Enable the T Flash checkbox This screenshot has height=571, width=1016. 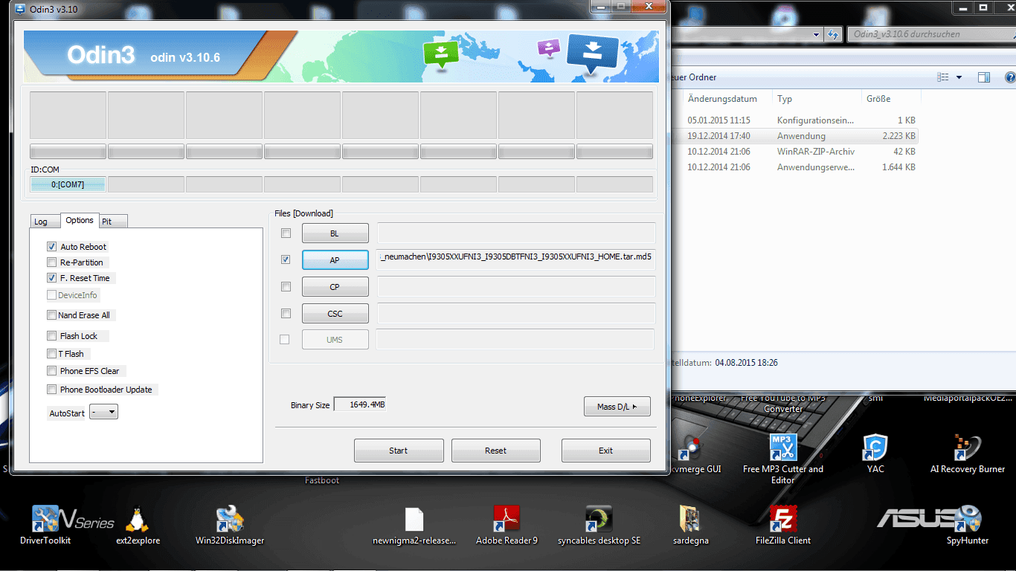pos(51,354)
